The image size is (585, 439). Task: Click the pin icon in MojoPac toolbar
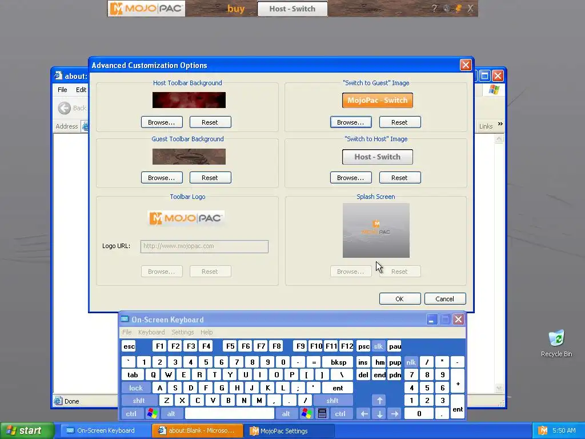coord(458,8)
